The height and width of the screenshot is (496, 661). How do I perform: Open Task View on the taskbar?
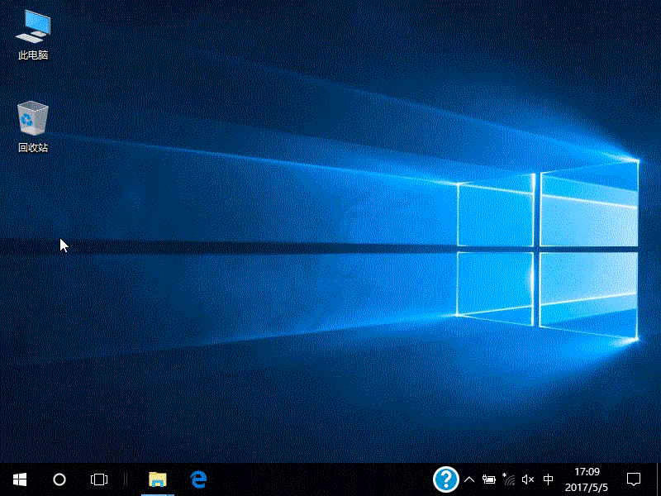99,479
